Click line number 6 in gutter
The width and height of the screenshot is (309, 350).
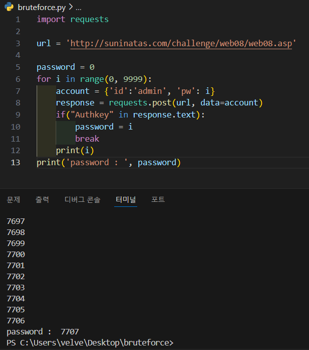[x=18, y=79]
